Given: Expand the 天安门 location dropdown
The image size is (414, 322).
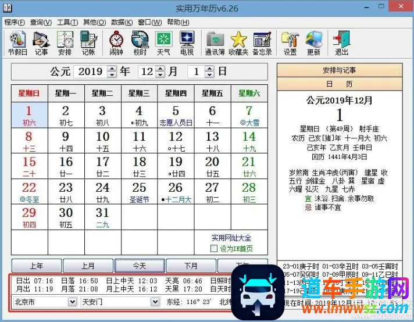Looking at the screenshot, I should point(155,302).
